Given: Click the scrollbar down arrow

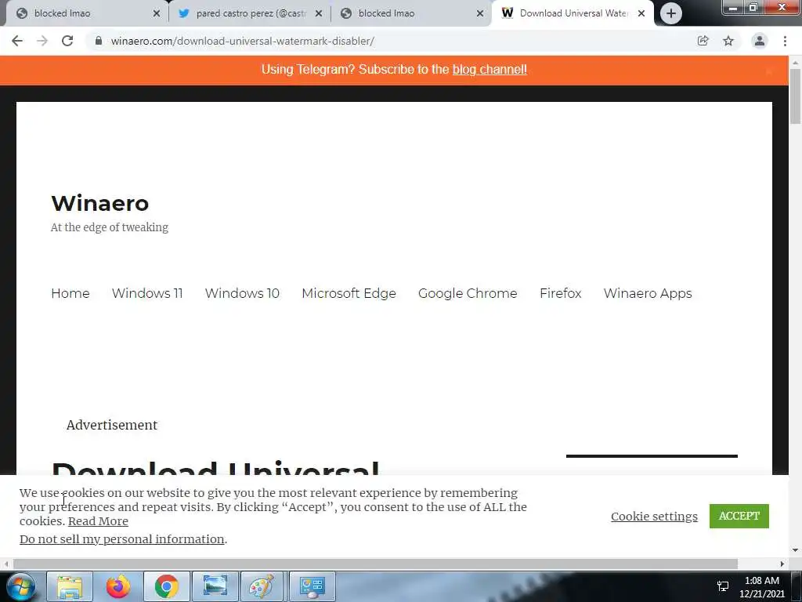Looking at the screenshot, I should click(x=796, y=550).
